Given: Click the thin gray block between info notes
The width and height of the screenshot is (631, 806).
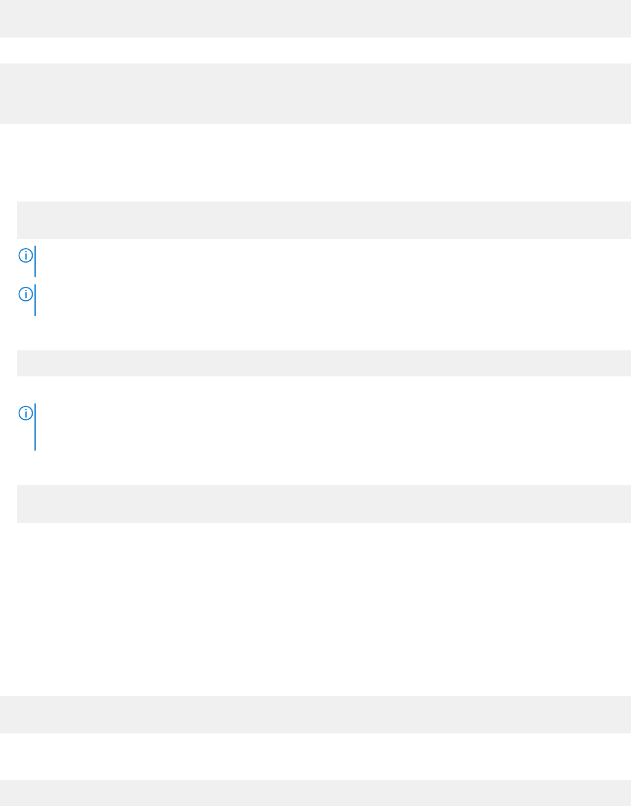Looking at the screenshot, I should [324, 363].
